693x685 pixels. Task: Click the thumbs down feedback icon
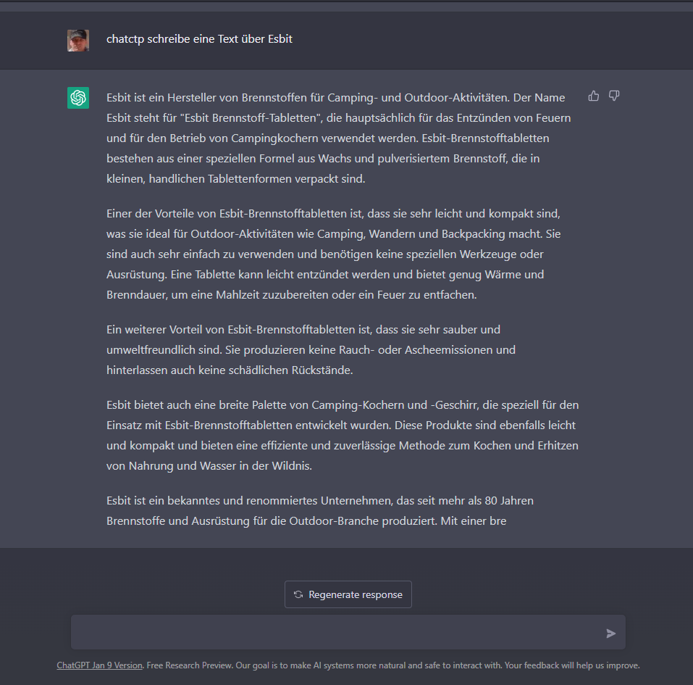[x=614, y=96]
